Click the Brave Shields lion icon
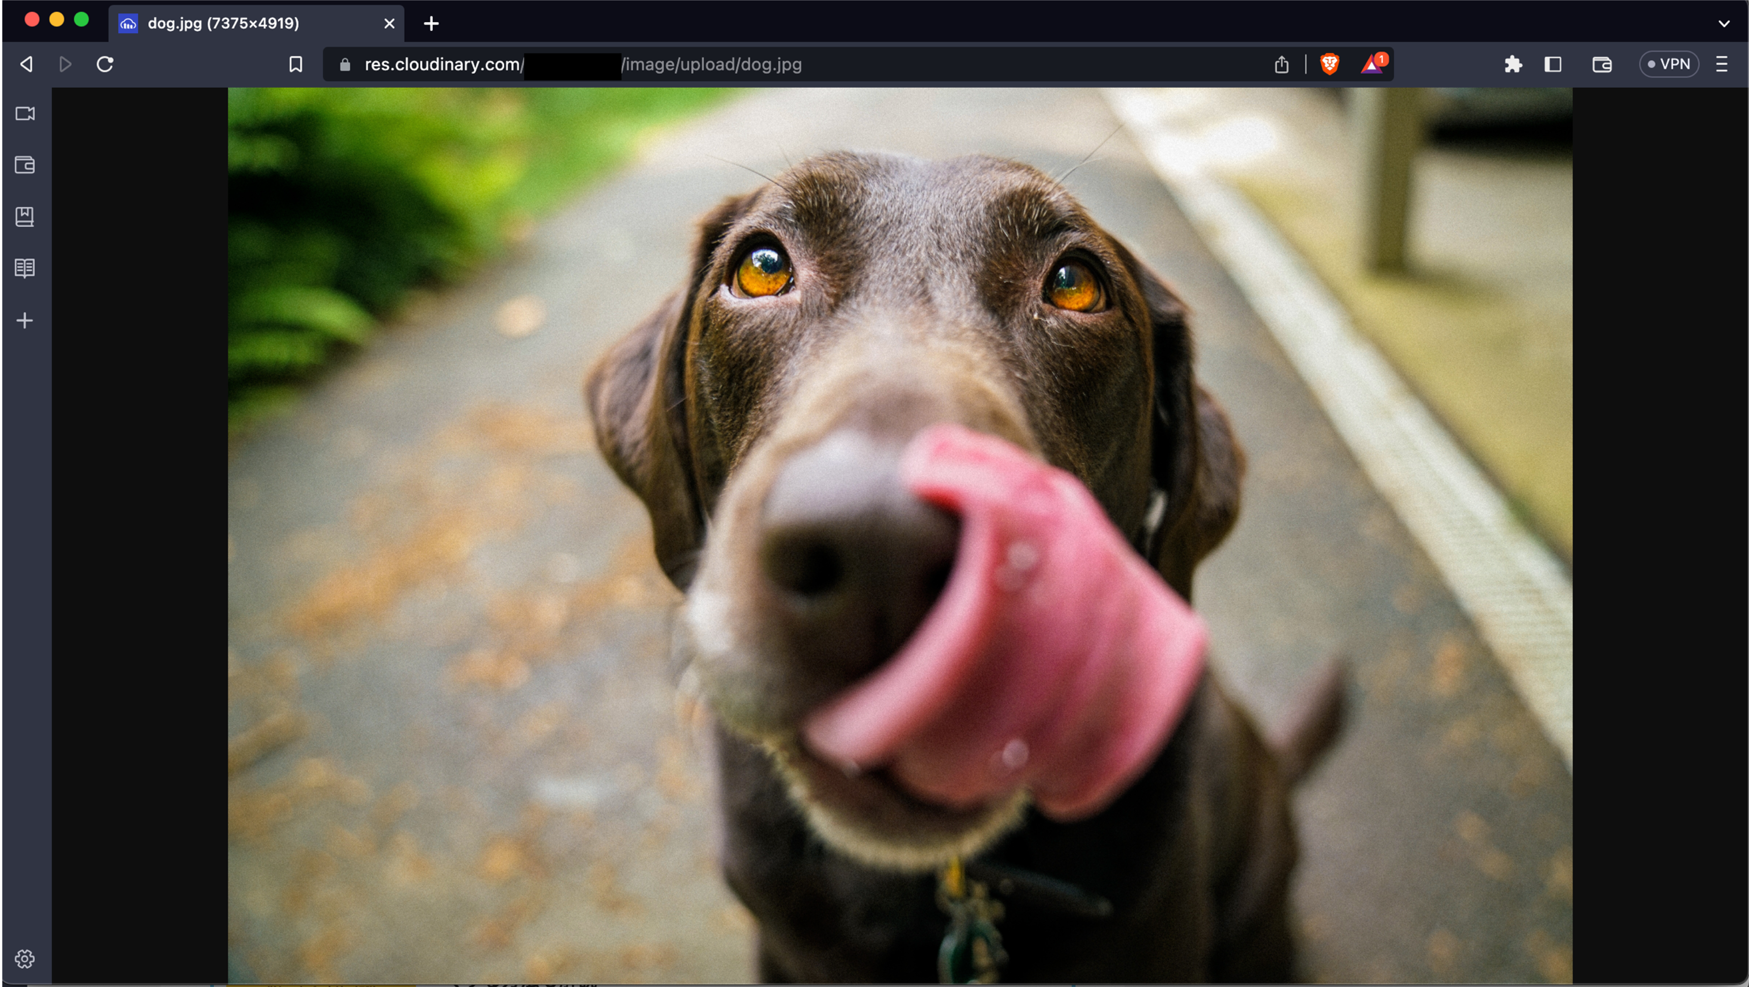 (1329, 64)
